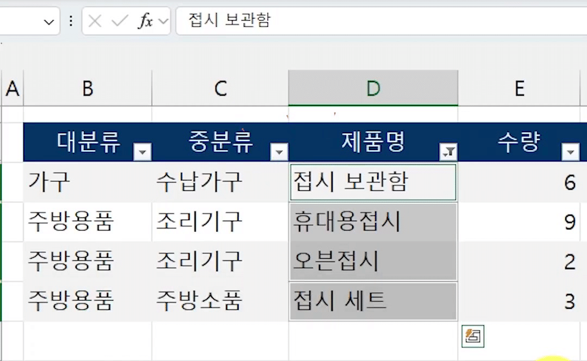Image resolution: width=587 pixels, height=361 pixels.
Task: Open the 중분류 filter dropdown
Action: (279, 152)
